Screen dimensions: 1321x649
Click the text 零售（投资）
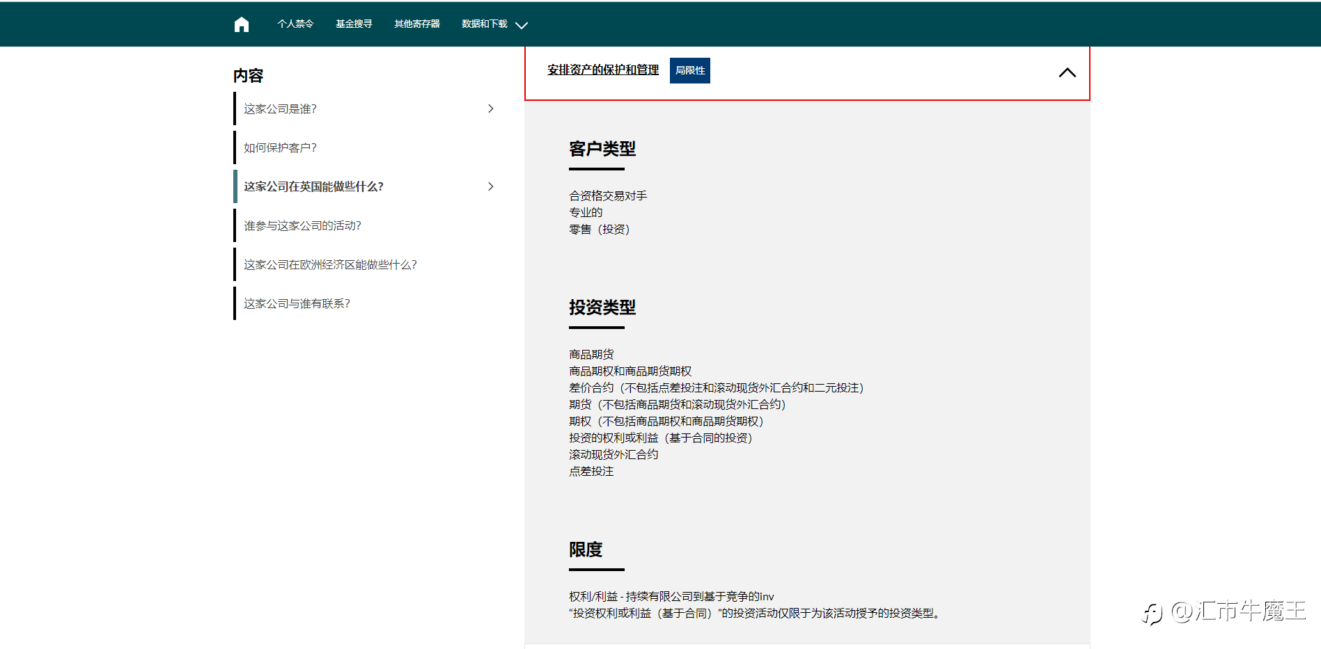click(x=600, y=229)
